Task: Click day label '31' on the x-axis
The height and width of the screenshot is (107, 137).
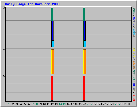Action: click(x=128, y=104)
